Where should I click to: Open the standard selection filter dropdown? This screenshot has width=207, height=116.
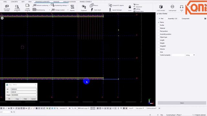(63, 108)
